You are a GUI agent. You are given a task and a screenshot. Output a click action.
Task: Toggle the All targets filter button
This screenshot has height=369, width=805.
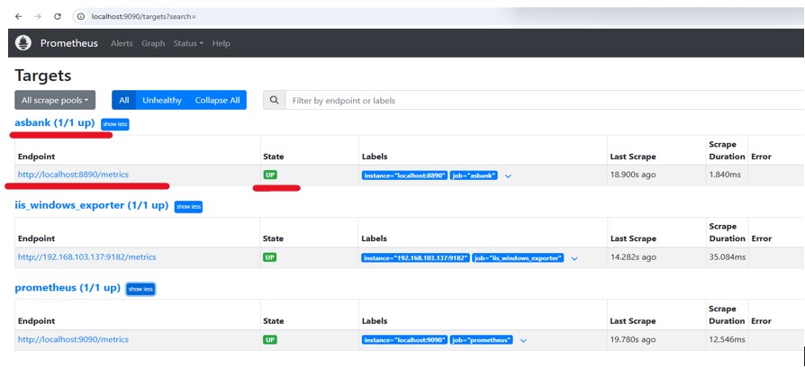coord(123,100)
